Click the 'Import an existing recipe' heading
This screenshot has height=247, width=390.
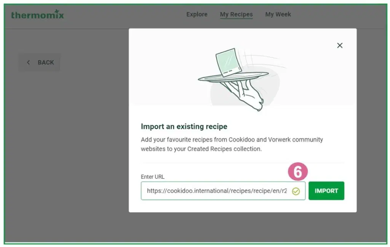184,127
